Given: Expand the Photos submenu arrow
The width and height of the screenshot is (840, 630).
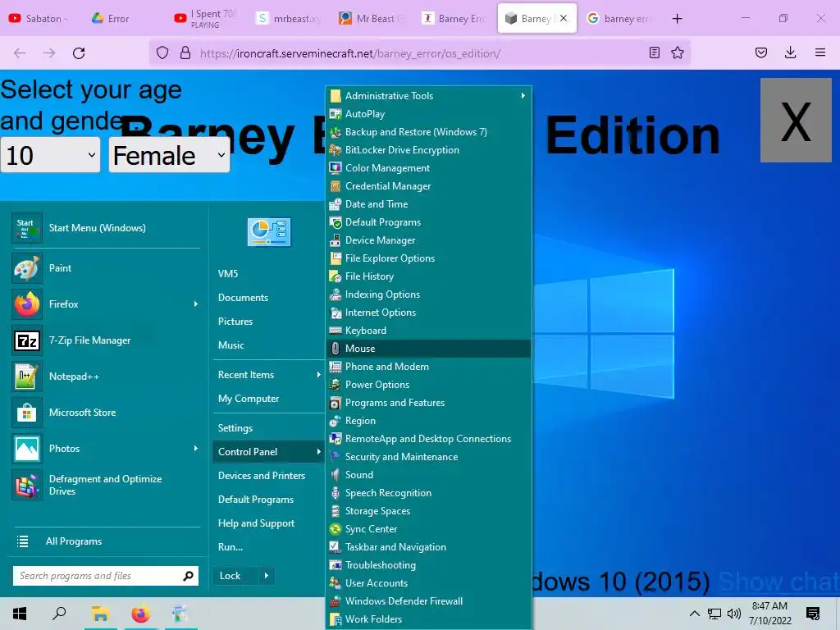Looking at the screenshot, I should pyautogui.click(x=195, y=449).
